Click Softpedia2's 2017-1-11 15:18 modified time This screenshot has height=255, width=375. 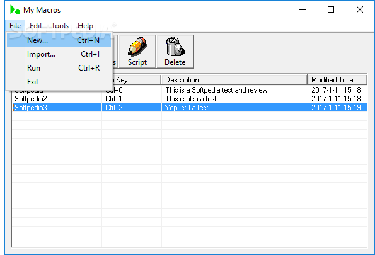336,99
